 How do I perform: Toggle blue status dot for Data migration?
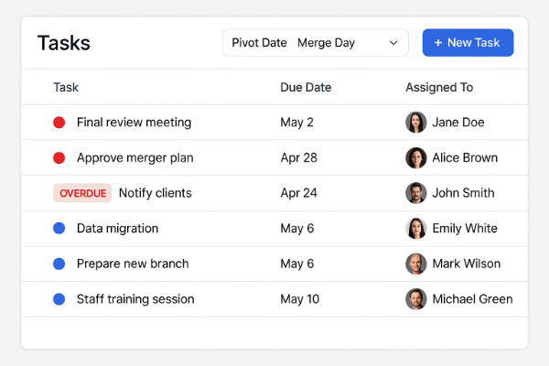click(x=59, y=229)
